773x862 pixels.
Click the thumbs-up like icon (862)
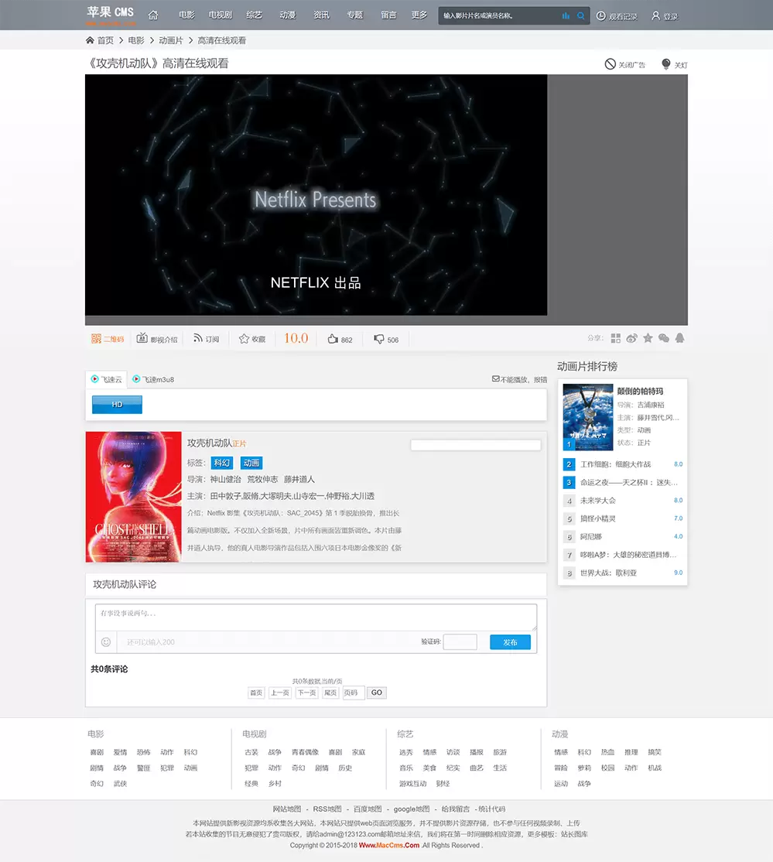pyautogui.click(x=333, y=339)
